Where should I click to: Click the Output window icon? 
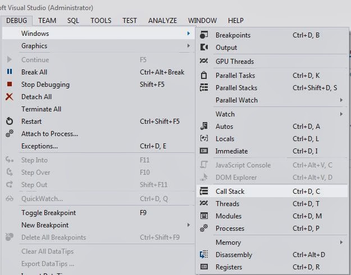[204, 47]
